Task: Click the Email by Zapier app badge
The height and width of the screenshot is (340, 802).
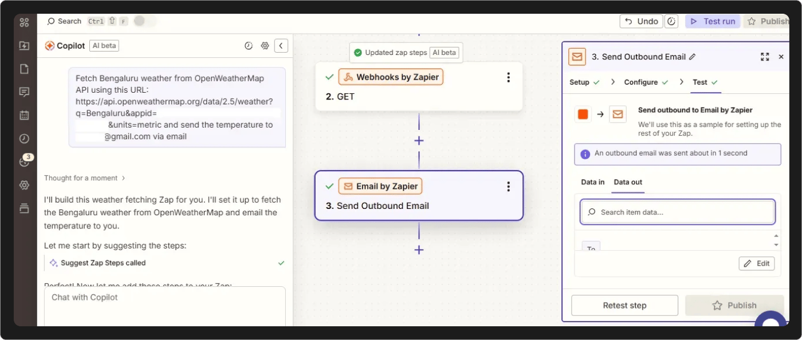Action: point(380,186)
